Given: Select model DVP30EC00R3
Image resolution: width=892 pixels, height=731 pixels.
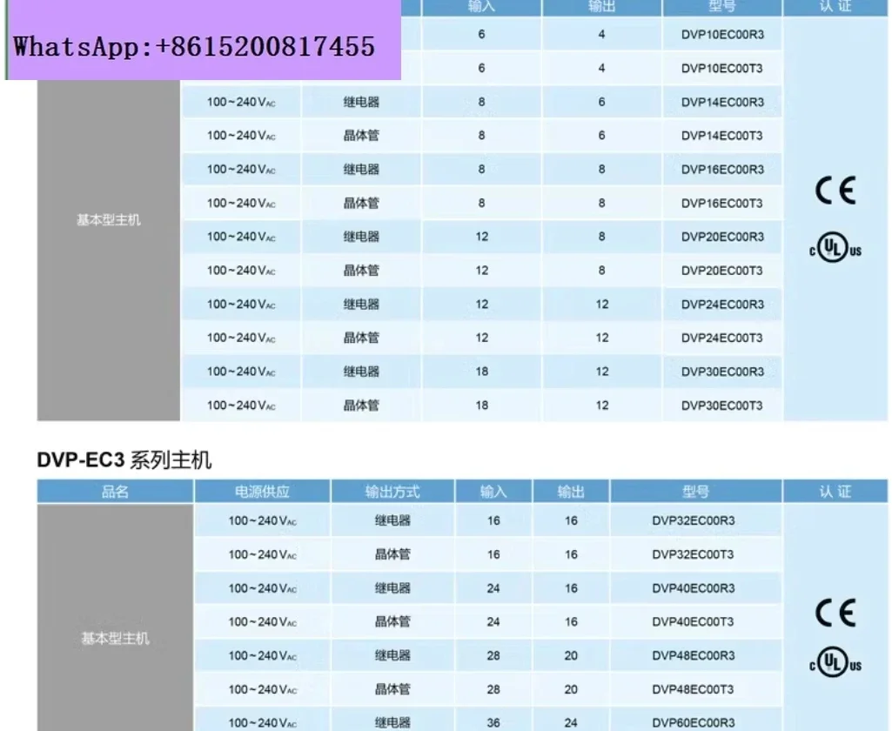Looking at the screenshot, I should tap(722, 372).
